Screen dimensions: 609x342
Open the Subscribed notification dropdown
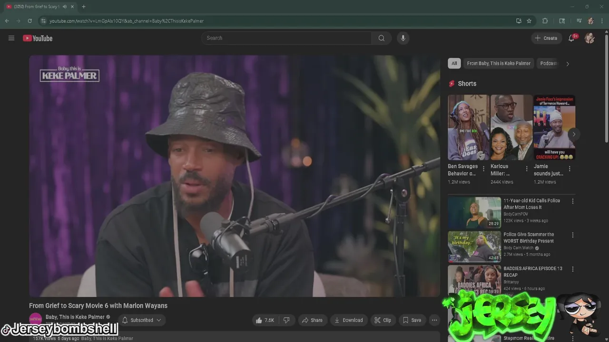tap(142, 320)
